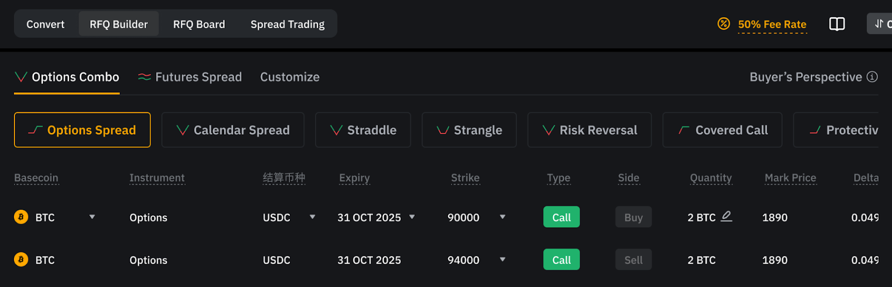This screenshot has width=892, height=287.
Task: Toggle the second row Sell side
Action: [x=633, y=260]
